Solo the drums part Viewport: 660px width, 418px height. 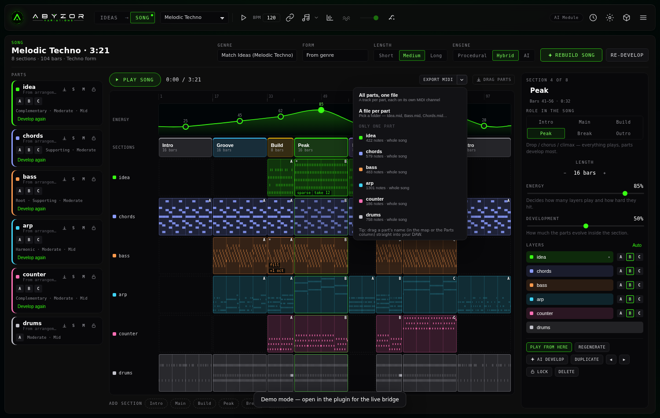coord(73,326)
